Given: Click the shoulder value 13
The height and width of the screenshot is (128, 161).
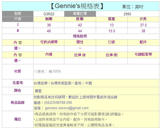Looking at the screenshot, I should point(112,25).
